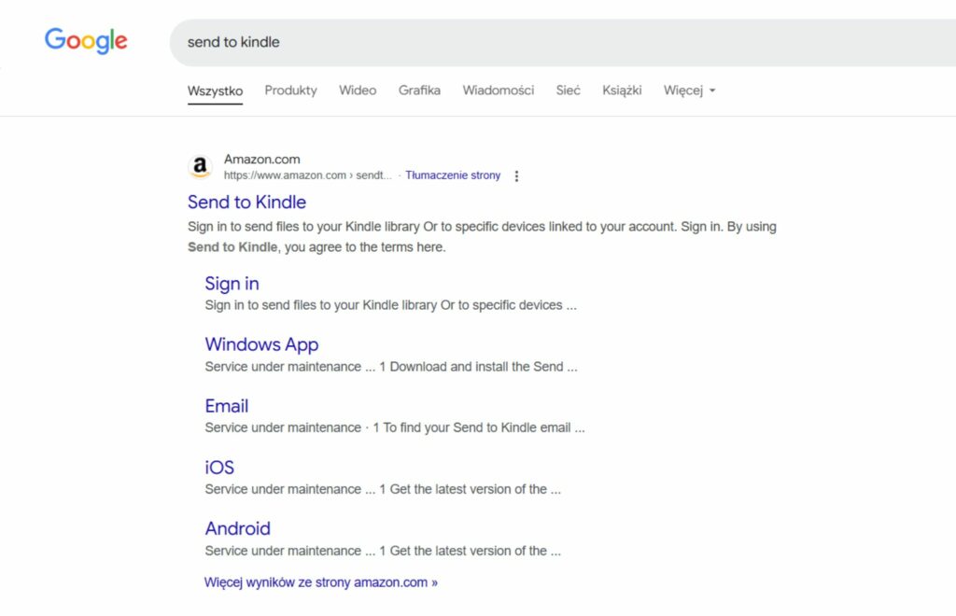Go to the Grafika tab
This screenshot has width=956, height=616.
coord(419,91)
